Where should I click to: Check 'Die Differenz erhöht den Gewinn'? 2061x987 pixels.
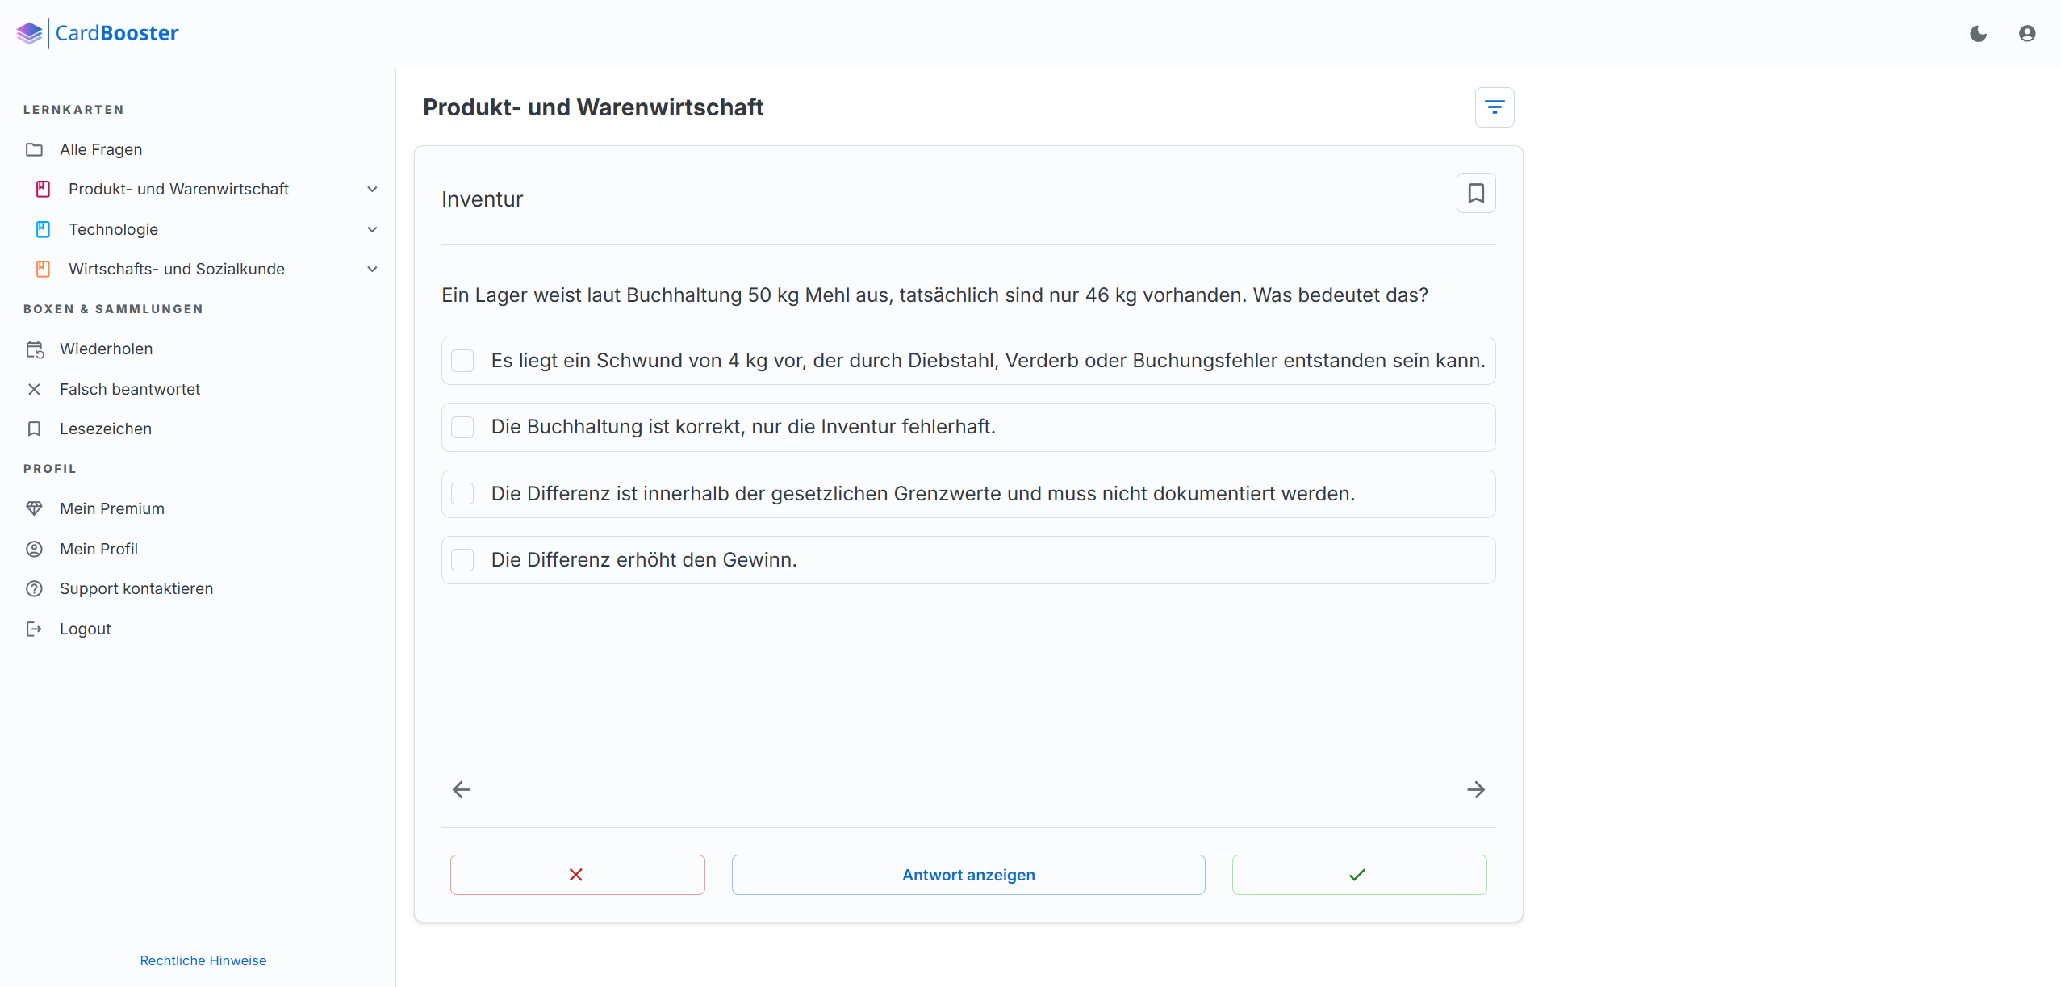click(463, 559)
